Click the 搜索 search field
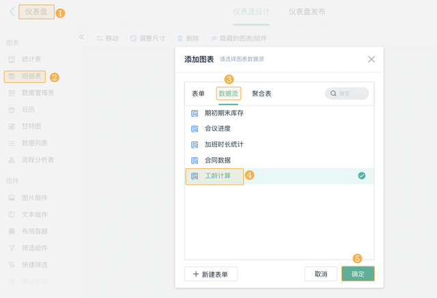Image resolution: width=437 pixels, height=298 pixels. (x=347, y=94)
